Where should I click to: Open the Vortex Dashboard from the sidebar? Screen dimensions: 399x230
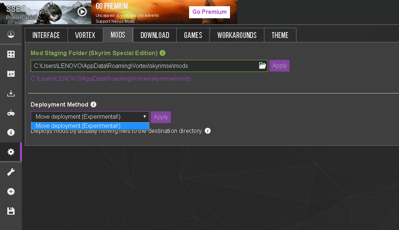click(11, 34)
